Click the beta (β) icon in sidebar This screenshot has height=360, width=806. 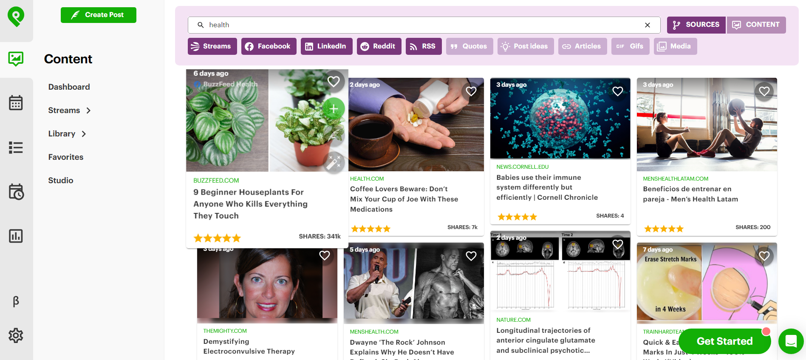(16, 301)
